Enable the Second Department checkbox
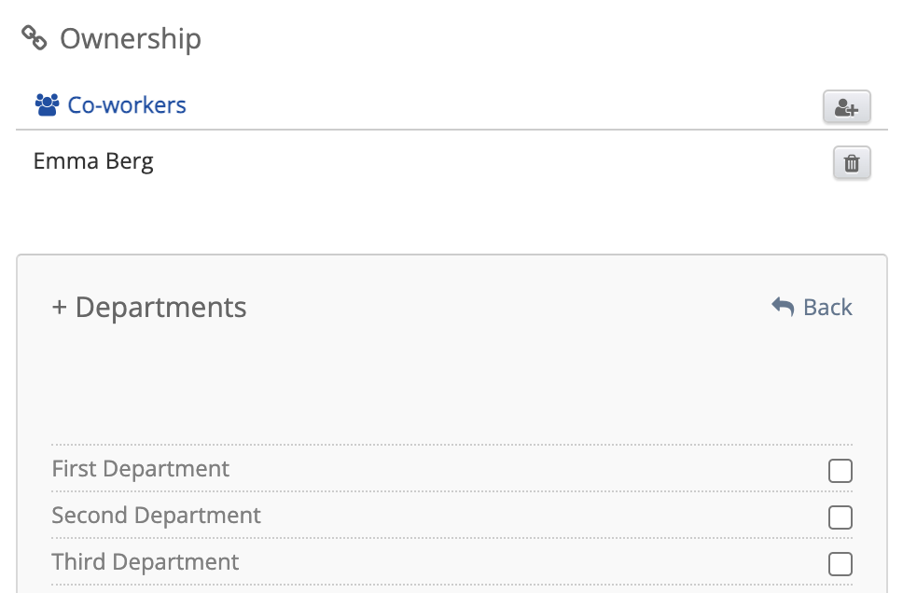This screenshot has width=903, height=593. click(840, 517)
